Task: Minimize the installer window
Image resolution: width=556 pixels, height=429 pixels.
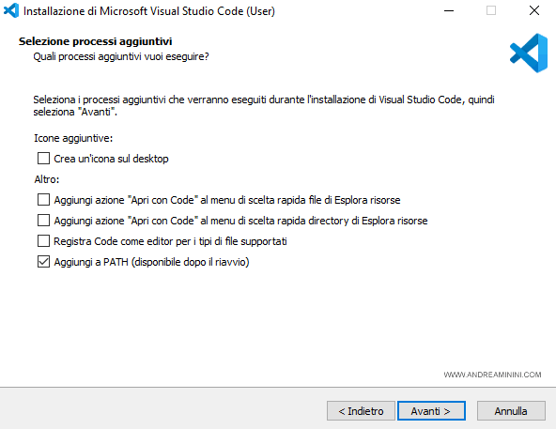Action: pyautogui.click(x=449, y=10)
